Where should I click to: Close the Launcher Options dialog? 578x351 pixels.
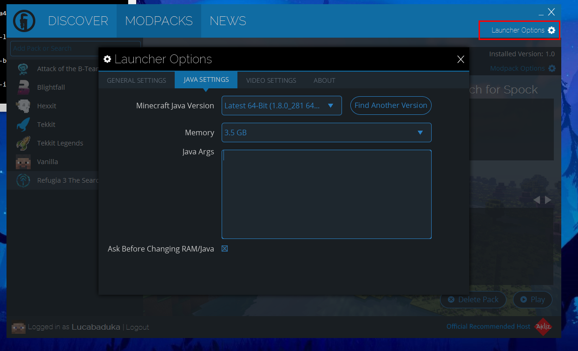460,59
